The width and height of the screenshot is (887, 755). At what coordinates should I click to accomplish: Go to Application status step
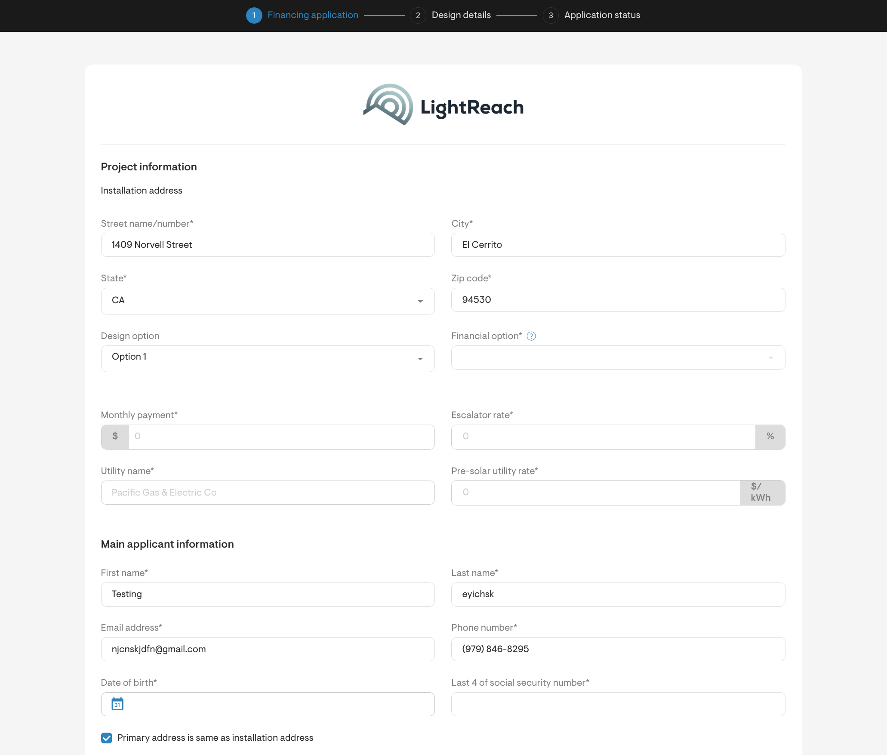[x=602, y=15]
